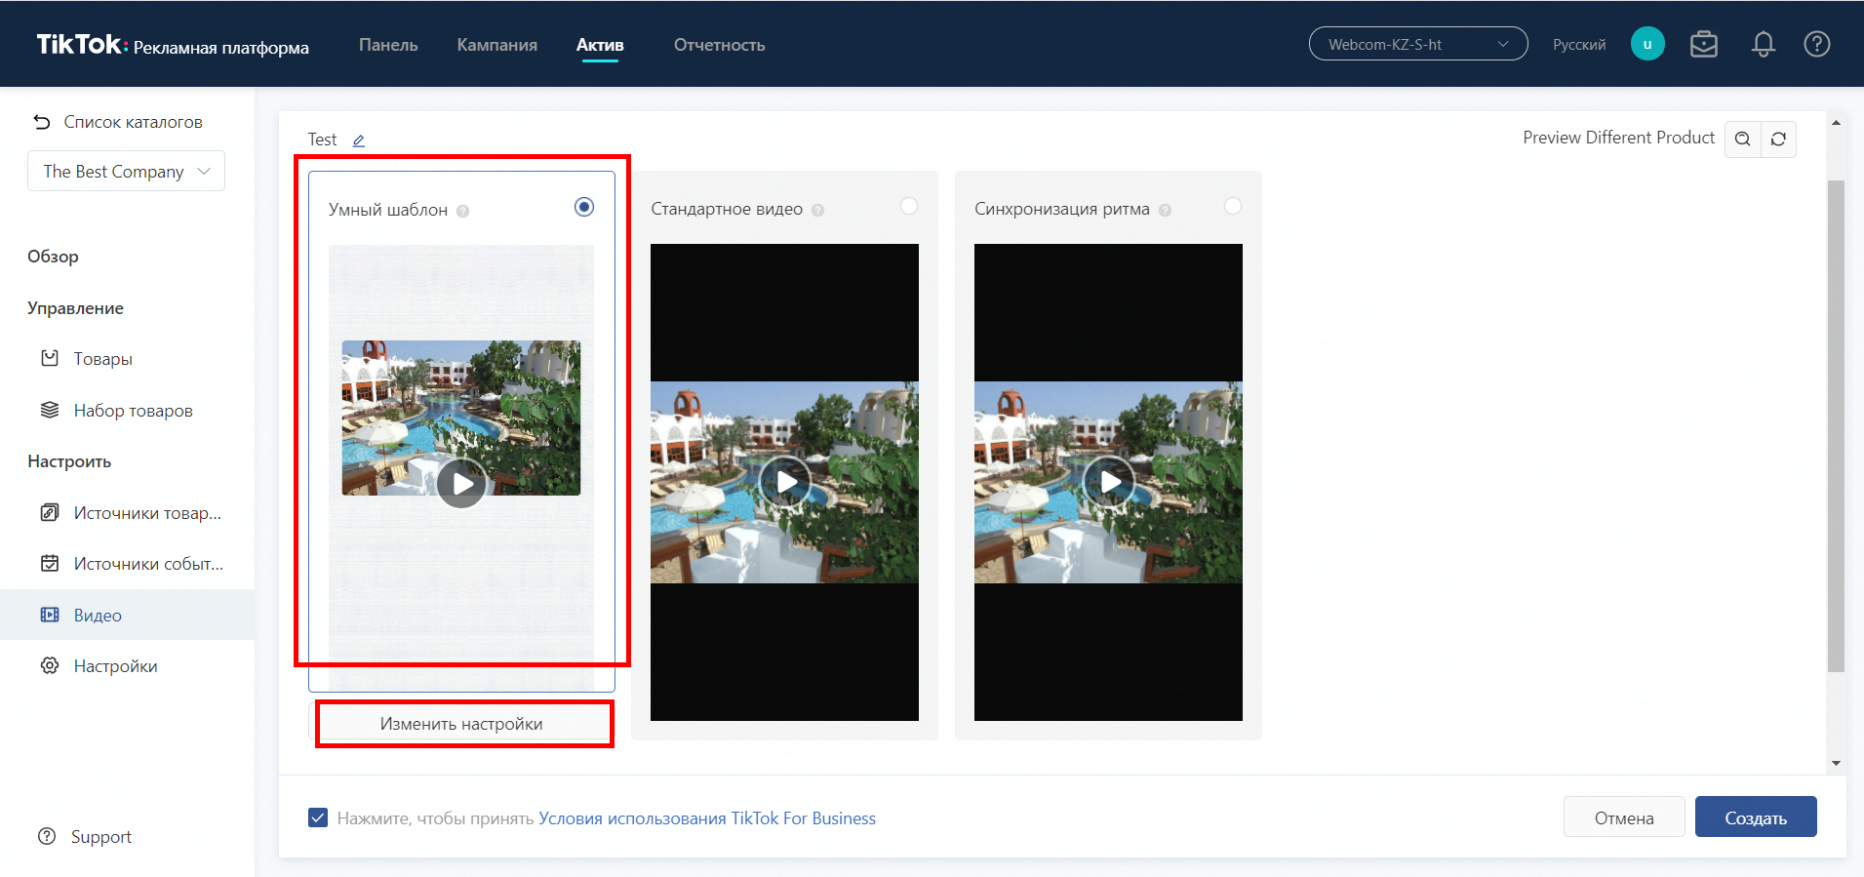Select the Синхронизация ритма radio button
Viewport: 1864px width, 877px height.
click(1233, 206)
